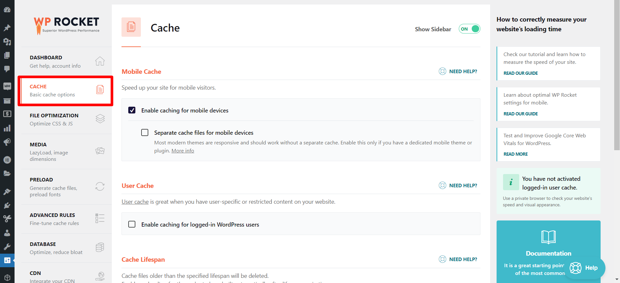The width and height of the screenshot is (620, 283).
Task: Open the User cache hyperlink
Action: tap(135, 202)
